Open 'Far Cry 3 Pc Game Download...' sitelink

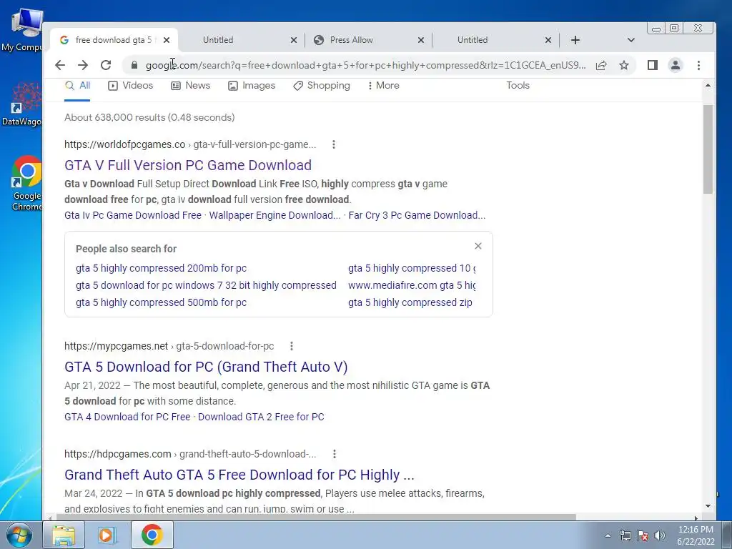tap(417, 215)
